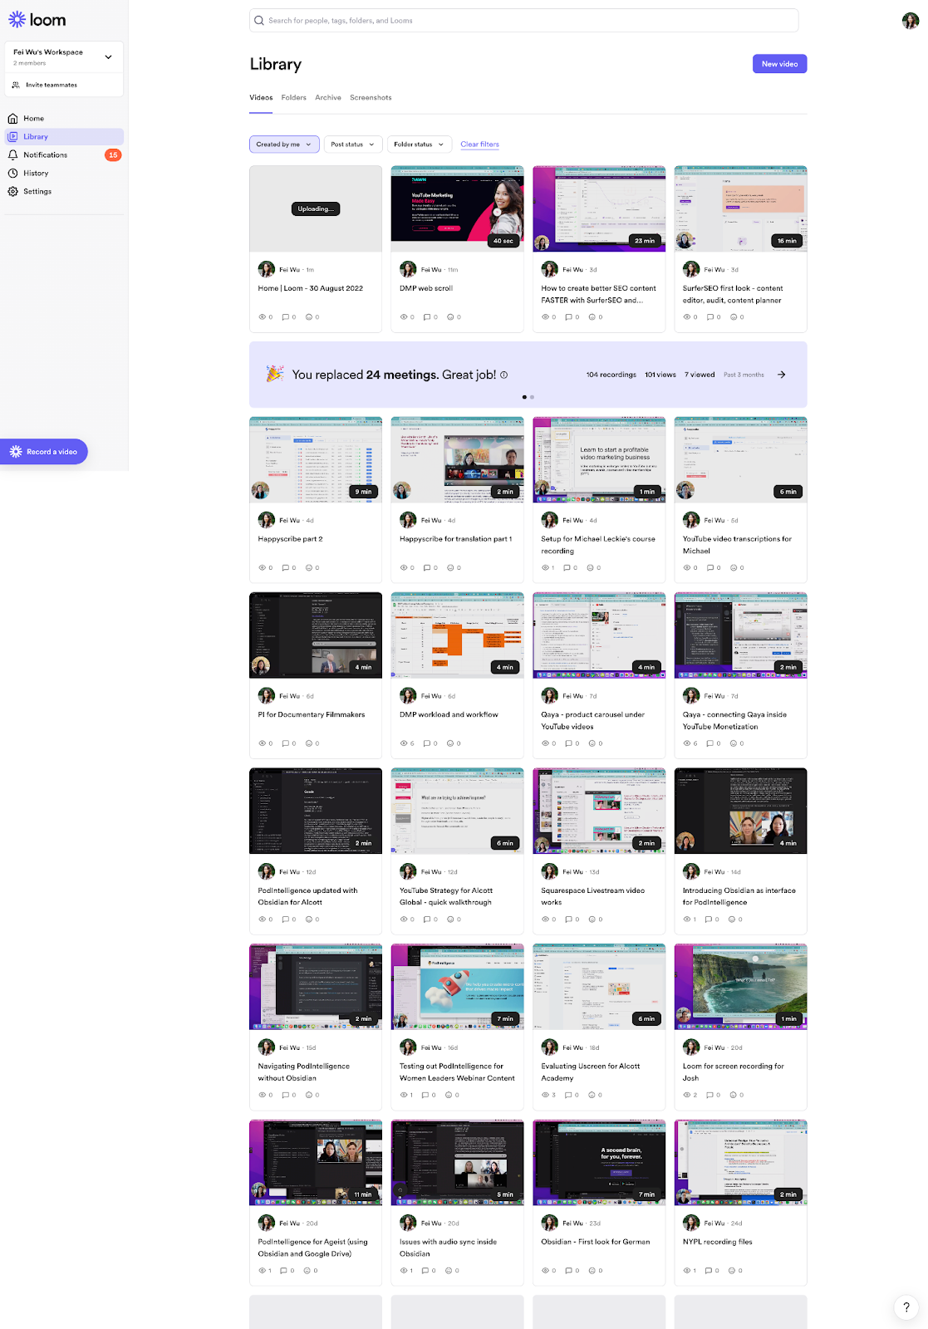The height and width of the screenshot is (1329, 928).
Task: Click the New video button
Action: pyautogui.click(x=779, y=64)
